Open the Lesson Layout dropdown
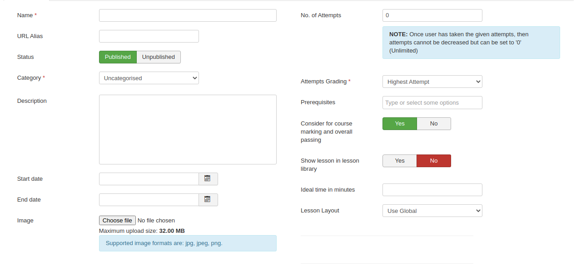Screen dimensions: 576x265 coord(432,211)
